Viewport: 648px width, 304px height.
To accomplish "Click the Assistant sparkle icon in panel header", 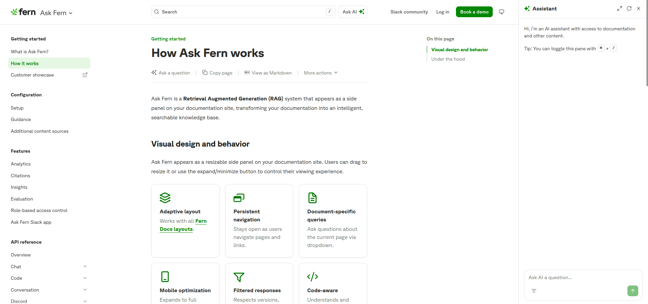I will pyautogui.click(x=527, y=8).
